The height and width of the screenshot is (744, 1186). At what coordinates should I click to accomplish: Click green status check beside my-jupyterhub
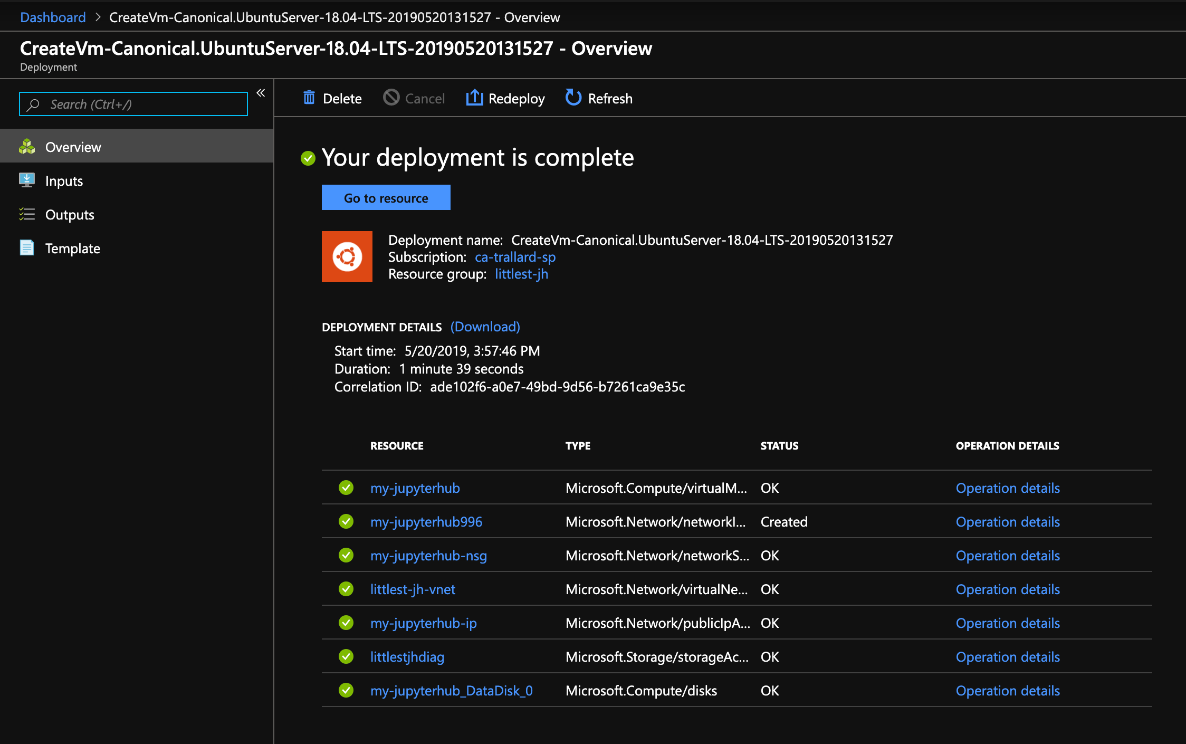click(346, 488)
